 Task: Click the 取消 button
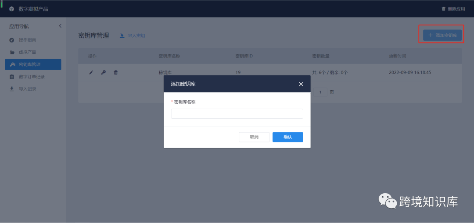point(254,137)
